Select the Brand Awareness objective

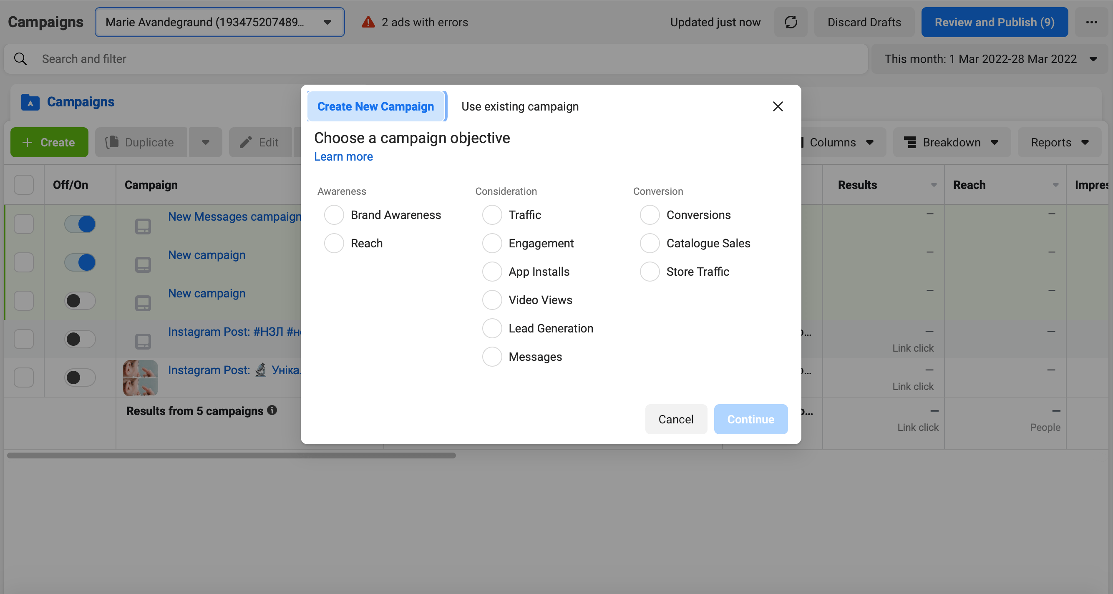pyautogui.click(x=334, y=215)
